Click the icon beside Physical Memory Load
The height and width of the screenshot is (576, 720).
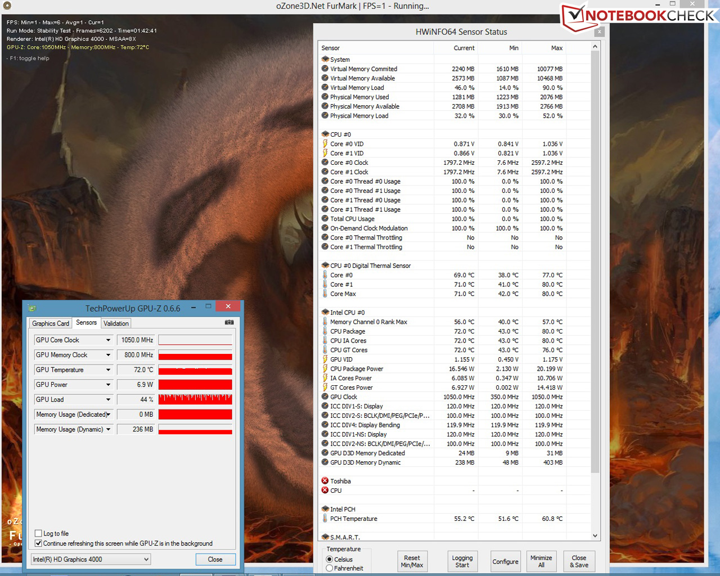point(325,116)
